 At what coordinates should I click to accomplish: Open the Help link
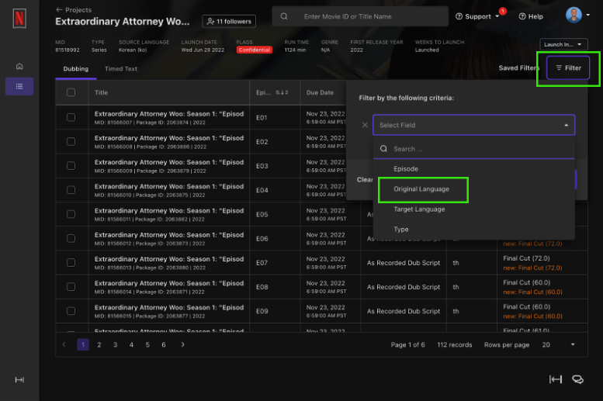click(x=531, y=16)
